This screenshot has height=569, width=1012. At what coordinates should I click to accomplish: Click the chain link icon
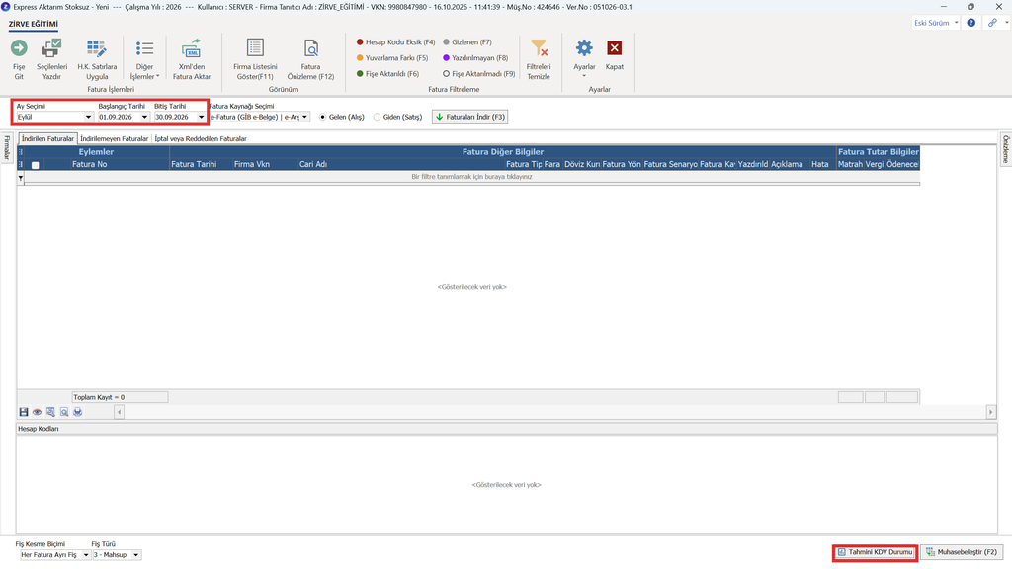pos(992,23)
